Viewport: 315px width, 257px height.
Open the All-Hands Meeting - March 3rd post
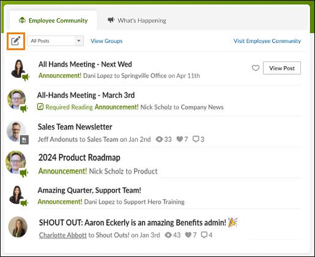tap(86, 95)
